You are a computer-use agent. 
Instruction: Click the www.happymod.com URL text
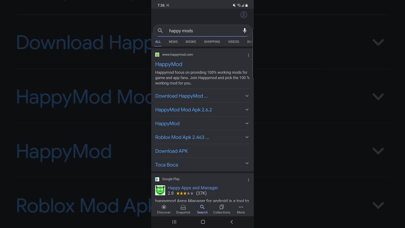178,55
